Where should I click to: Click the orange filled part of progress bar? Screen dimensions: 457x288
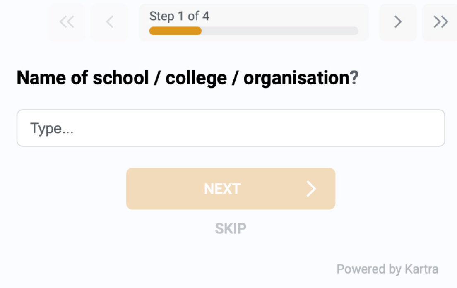(175, 31)
